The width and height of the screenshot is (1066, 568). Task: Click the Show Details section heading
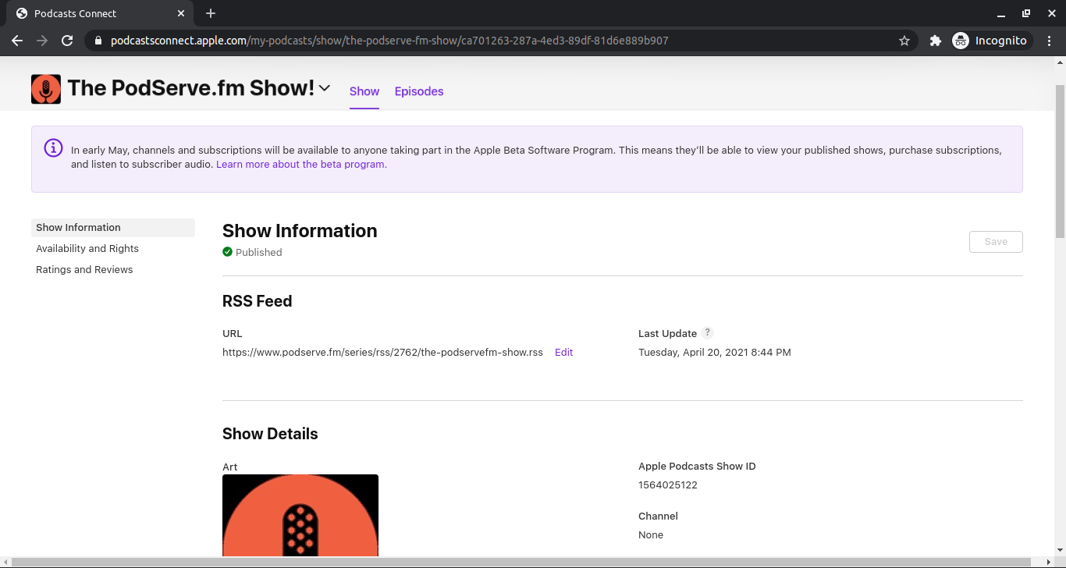coord(270,434)
